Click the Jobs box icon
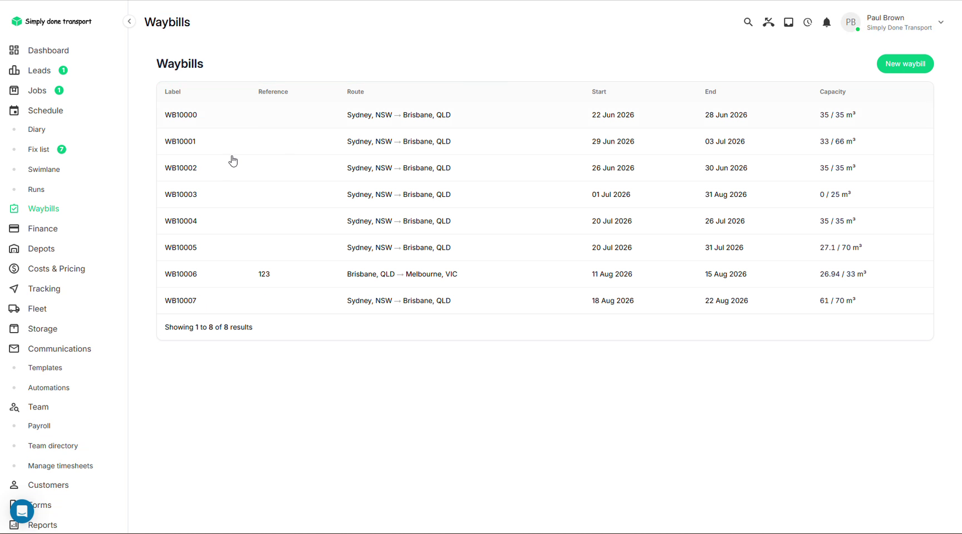Screen dimensions: 962x534 14,90
